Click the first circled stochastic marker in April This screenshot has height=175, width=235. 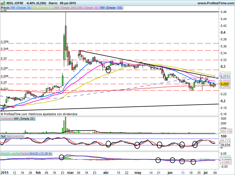coord(108,144)
